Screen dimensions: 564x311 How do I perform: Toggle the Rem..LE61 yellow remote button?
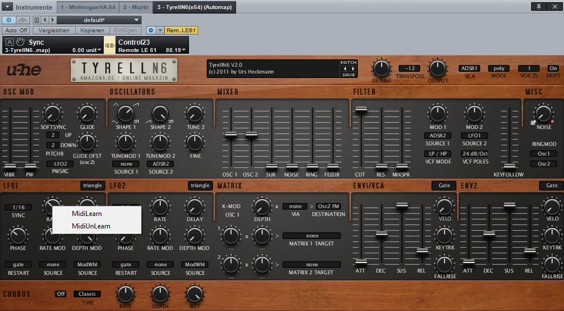coord(181,31)
